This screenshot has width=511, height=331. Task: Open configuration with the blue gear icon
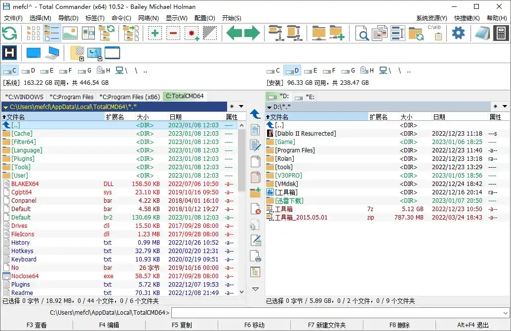pos(458,33)
